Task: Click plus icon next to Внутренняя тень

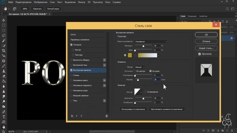Action: 104,65
